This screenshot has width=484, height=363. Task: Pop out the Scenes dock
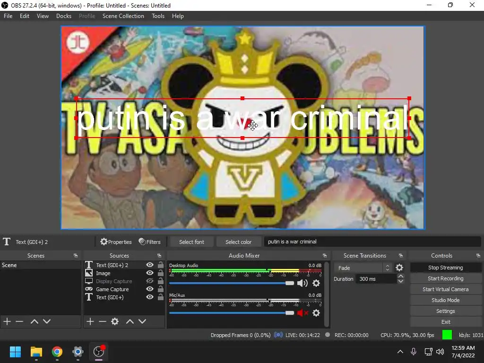(76, 256)
